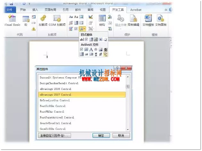Select "eDrawings 2017 Control" in the list

coord(82,95)
